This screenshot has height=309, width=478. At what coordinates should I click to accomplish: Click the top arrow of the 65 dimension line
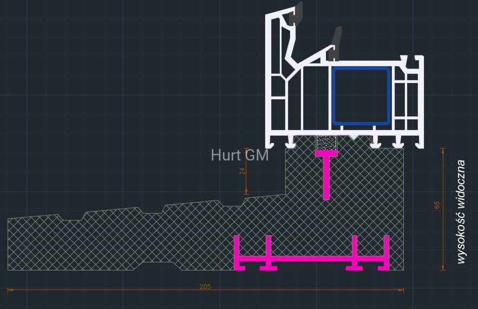[443, 149]
